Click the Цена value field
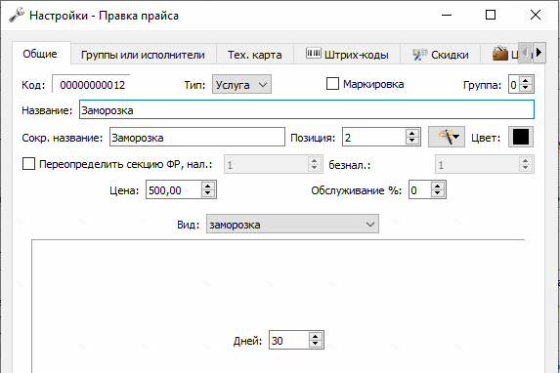Screen dimensions: 560x373 (x=174, y=189)
